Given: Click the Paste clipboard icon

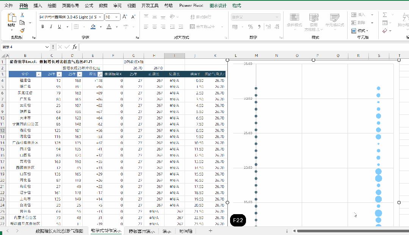Looking at the screenshot, I should click(11, 18).
